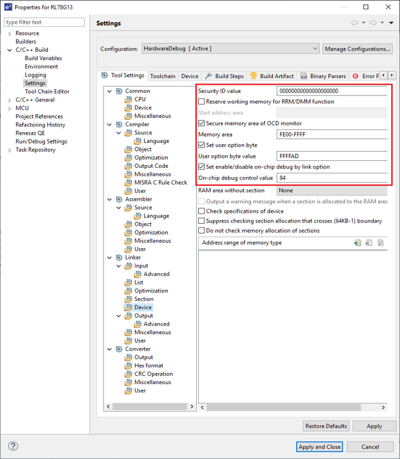The height and width of the screenshot is (459, 400).
Task: Open the view menu triangle in Settings header
Action: coord(391,22)
